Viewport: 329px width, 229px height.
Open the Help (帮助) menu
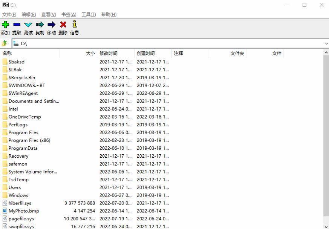(109, 14)
